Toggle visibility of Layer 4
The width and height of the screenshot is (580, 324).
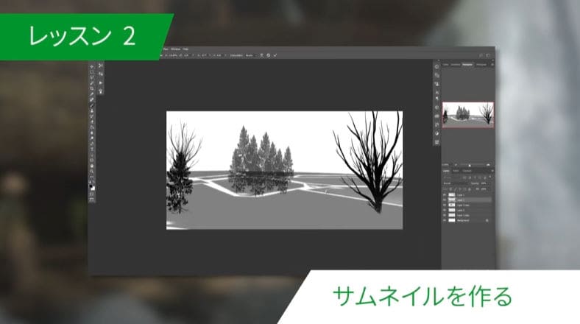445,210
